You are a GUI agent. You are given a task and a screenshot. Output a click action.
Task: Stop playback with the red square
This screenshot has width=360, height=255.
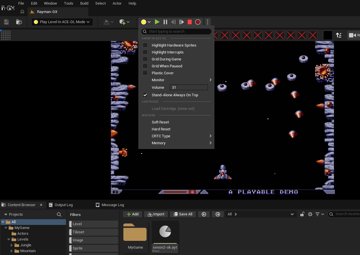pos(190,22)
